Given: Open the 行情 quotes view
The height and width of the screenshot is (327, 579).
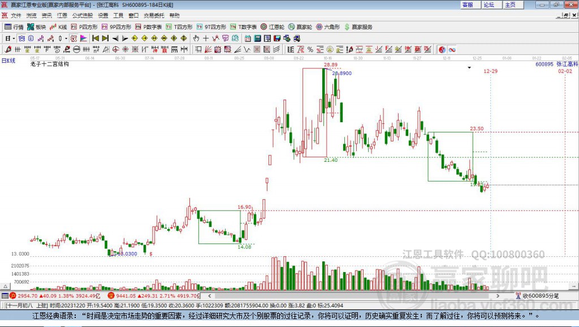Looking at the screenshot, I should coord(14,27).
